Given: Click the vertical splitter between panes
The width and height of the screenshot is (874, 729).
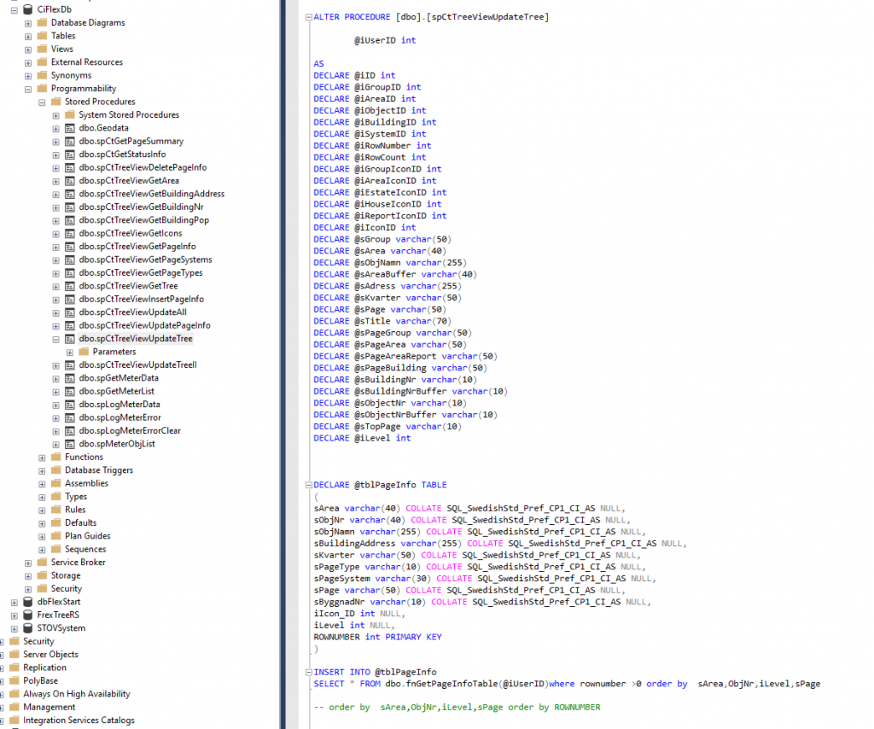Looking at the screenshot, I should [283, 364].
